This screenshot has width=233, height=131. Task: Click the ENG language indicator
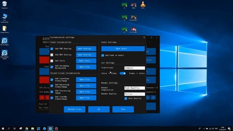[216, 128]
